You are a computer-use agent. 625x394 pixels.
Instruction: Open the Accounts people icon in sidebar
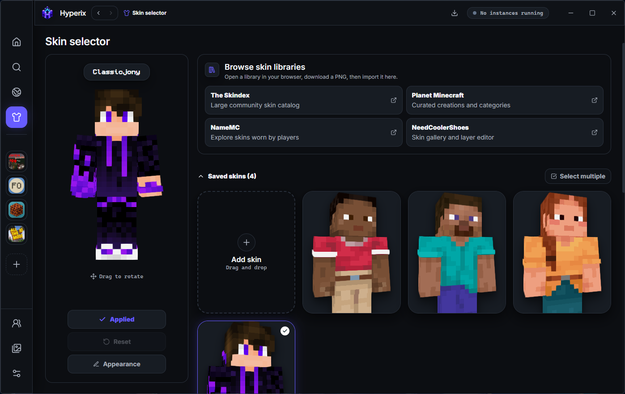(17, 323)
